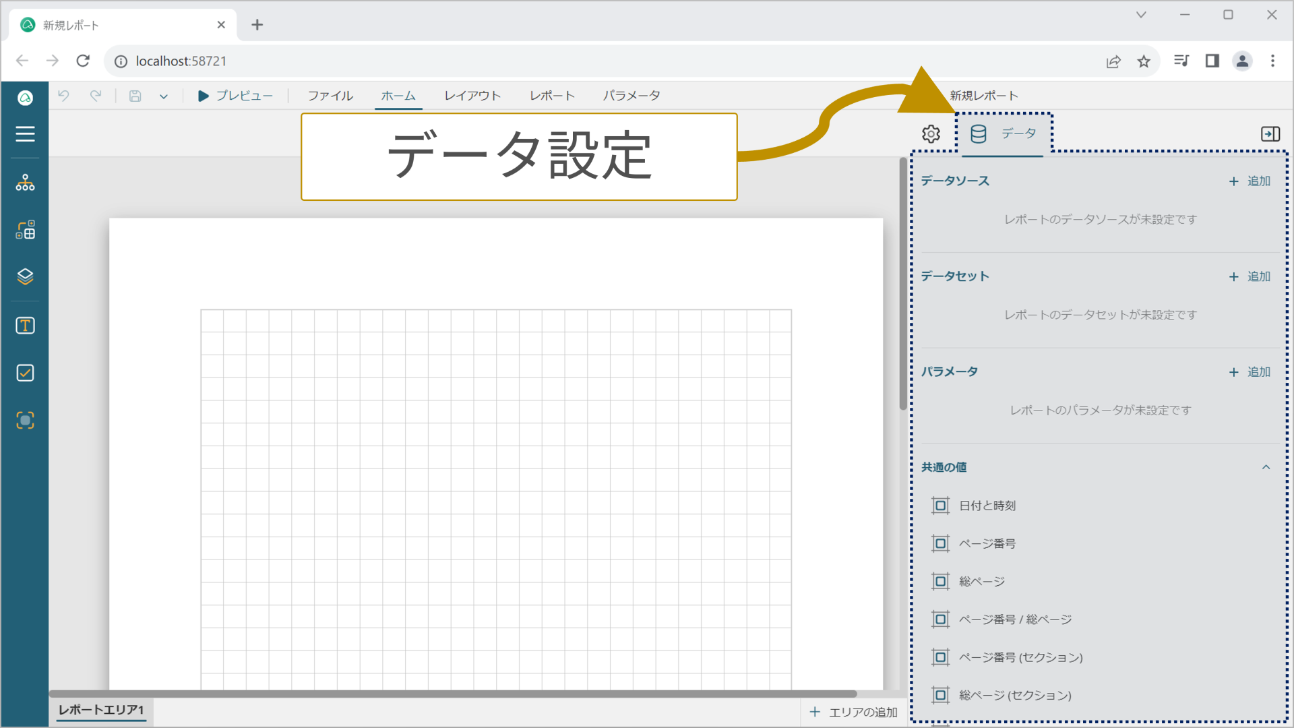Open the browser three-dot menu

coord(1272,61)
